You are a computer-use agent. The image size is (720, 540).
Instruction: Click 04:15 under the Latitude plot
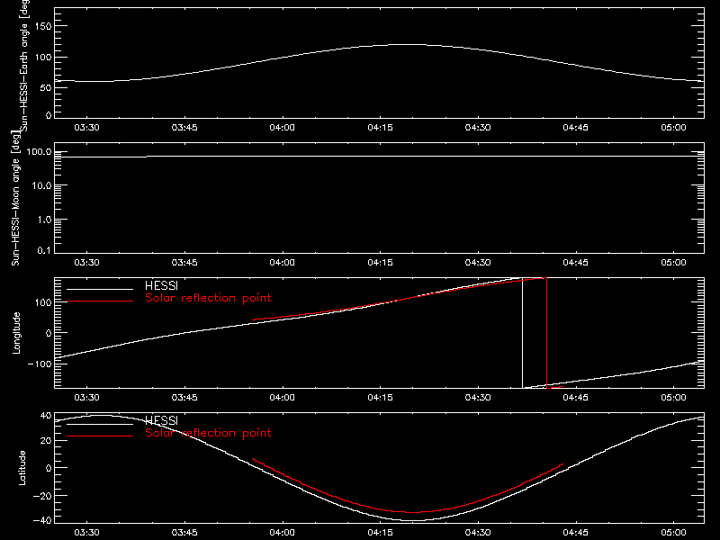point(380,533)
